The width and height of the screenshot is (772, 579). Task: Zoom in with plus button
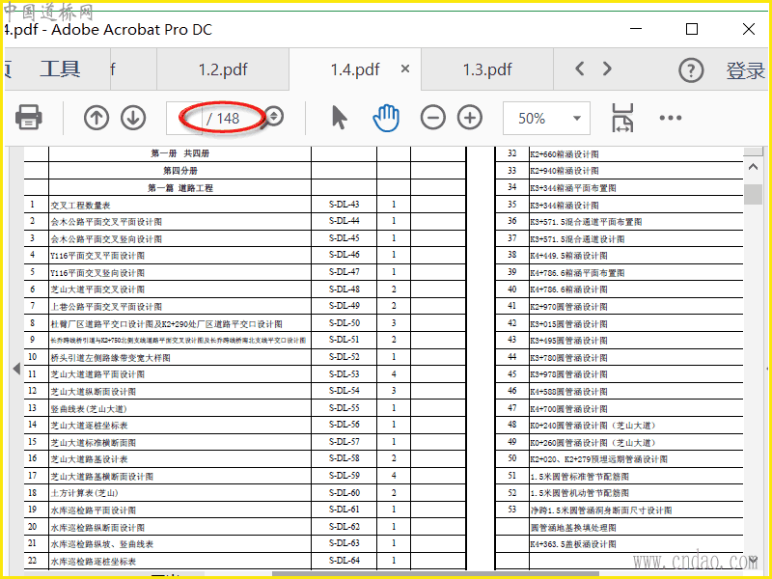(x=470, y=118)
